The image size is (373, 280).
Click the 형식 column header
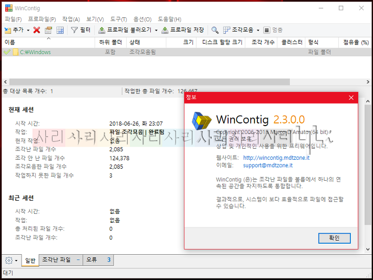[322, 43]
